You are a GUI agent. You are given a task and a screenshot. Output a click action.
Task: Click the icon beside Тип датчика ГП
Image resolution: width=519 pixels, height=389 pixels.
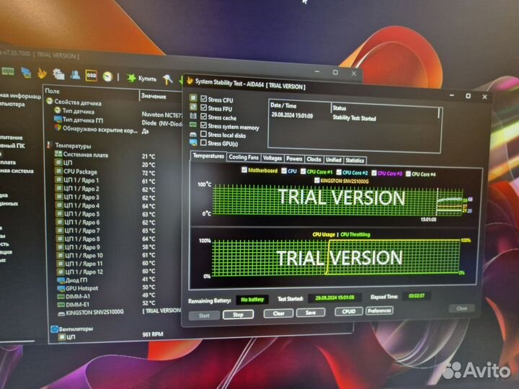58,119
